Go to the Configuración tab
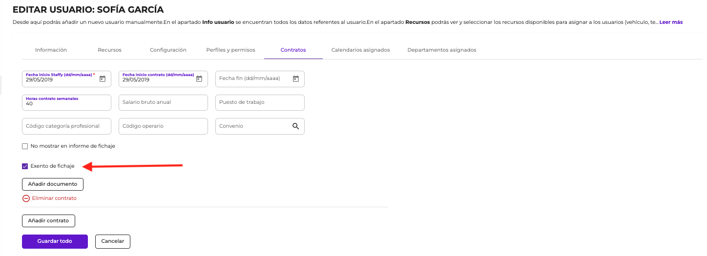 click(x=168, y=50)
